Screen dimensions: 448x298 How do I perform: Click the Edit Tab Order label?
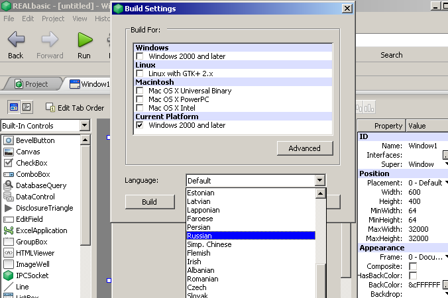pyautogui.click(x=81, y=108)
